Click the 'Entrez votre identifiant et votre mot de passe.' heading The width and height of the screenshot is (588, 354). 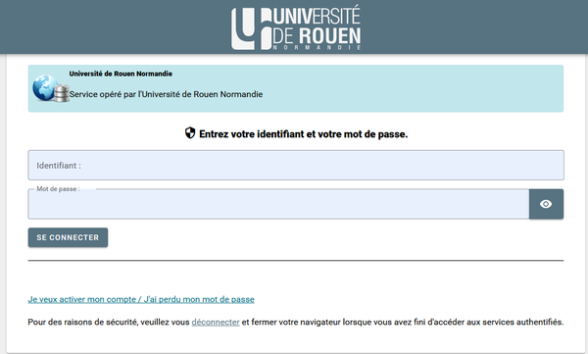click(x=304, y=134)
